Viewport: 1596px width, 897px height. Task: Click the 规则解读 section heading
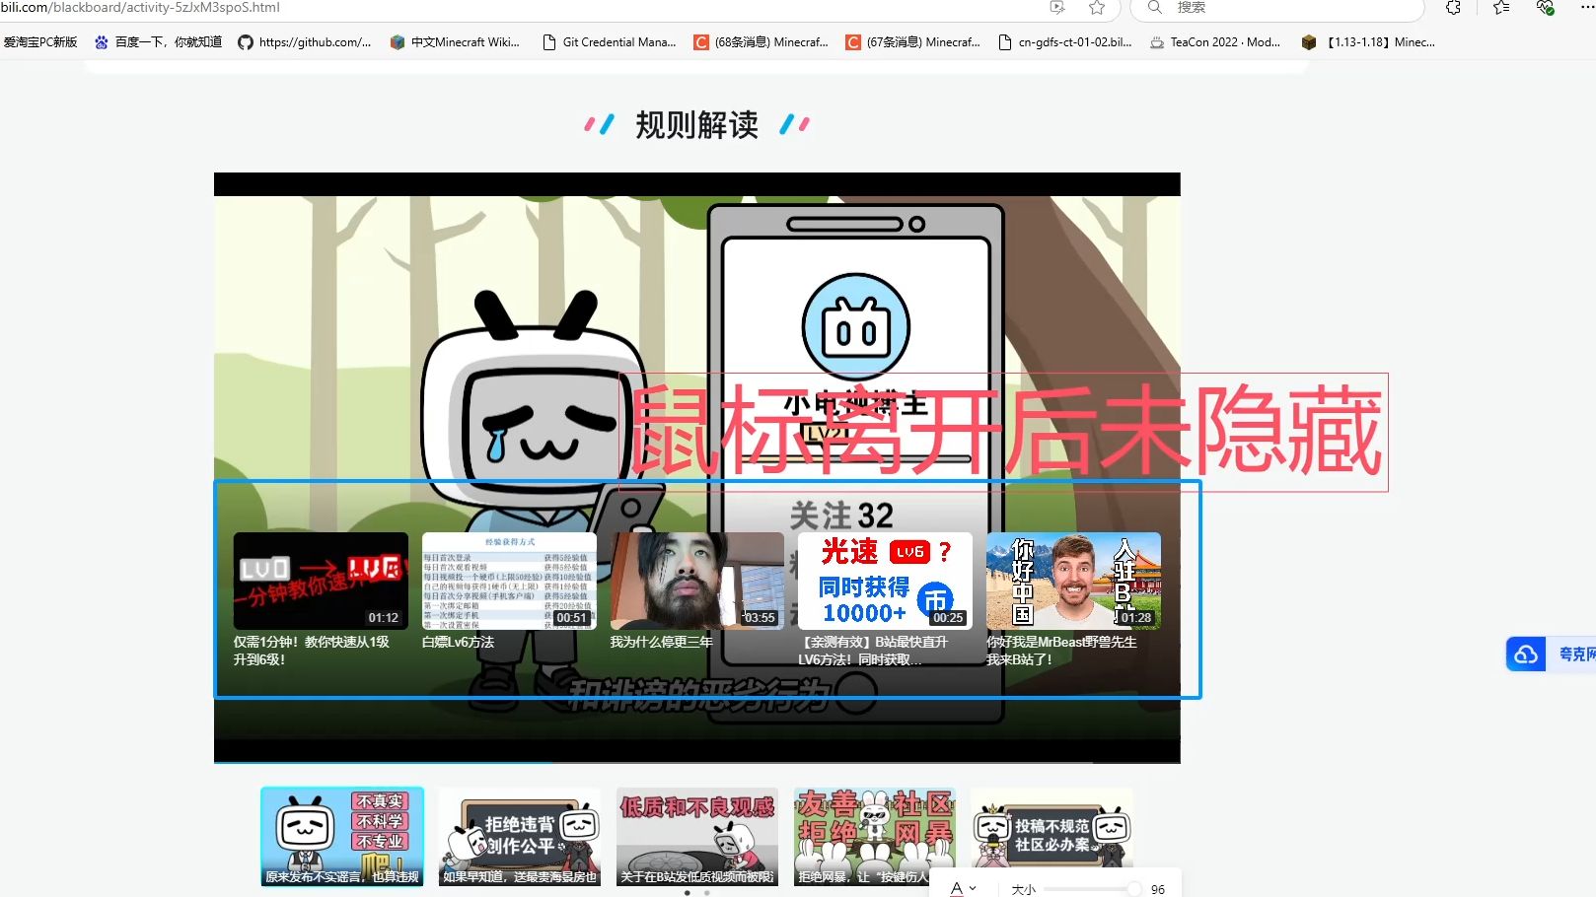(x=696, y=125)
